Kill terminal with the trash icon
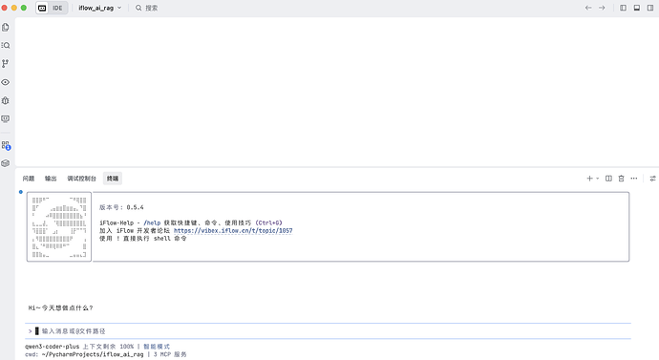The image size is (659, 360). (621, 179)
